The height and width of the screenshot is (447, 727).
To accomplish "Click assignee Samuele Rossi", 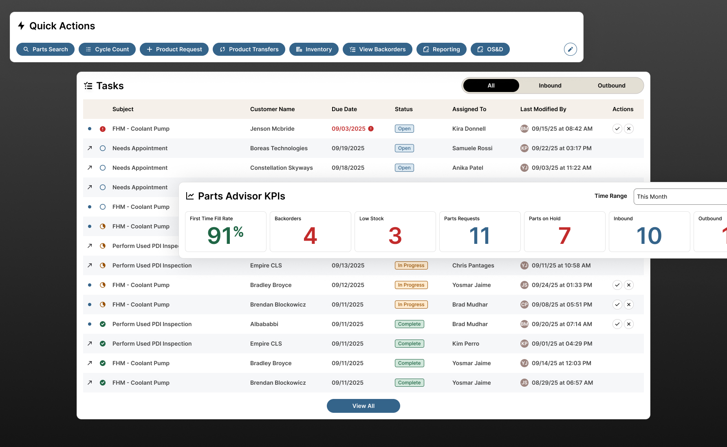I will click(x=472, y=148).
